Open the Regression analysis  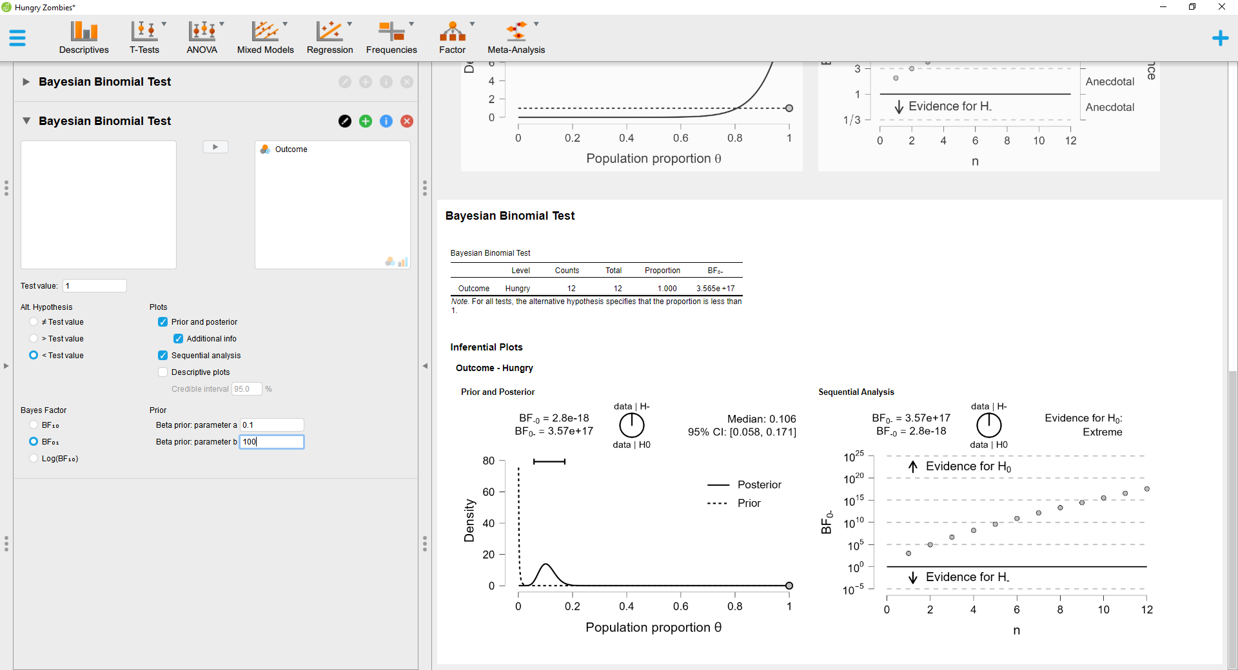330,37
